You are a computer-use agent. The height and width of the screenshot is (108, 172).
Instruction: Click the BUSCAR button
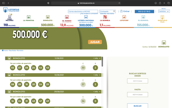pos(138,106)
